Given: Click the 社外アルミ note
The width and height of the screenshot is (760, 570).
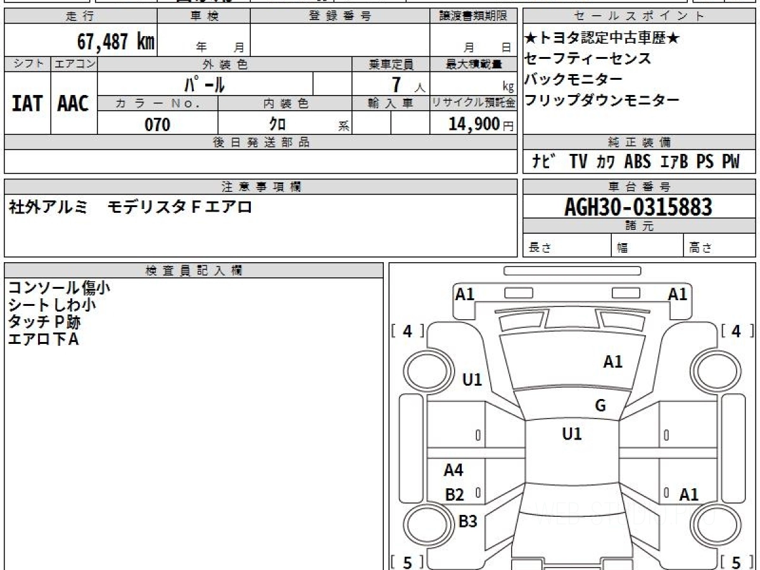Looking at the screenshot, I should tap(48, 206).
